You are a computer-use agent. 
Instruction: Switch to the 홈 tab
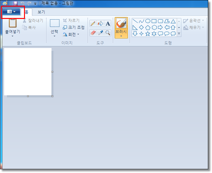pyautogui.click(x=27, y=12)
